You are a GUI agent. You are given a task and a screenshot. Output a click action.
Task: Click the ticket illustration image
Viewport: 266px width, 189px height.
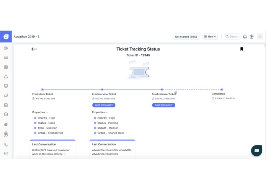pyautogui.click(x=139, y=70)
